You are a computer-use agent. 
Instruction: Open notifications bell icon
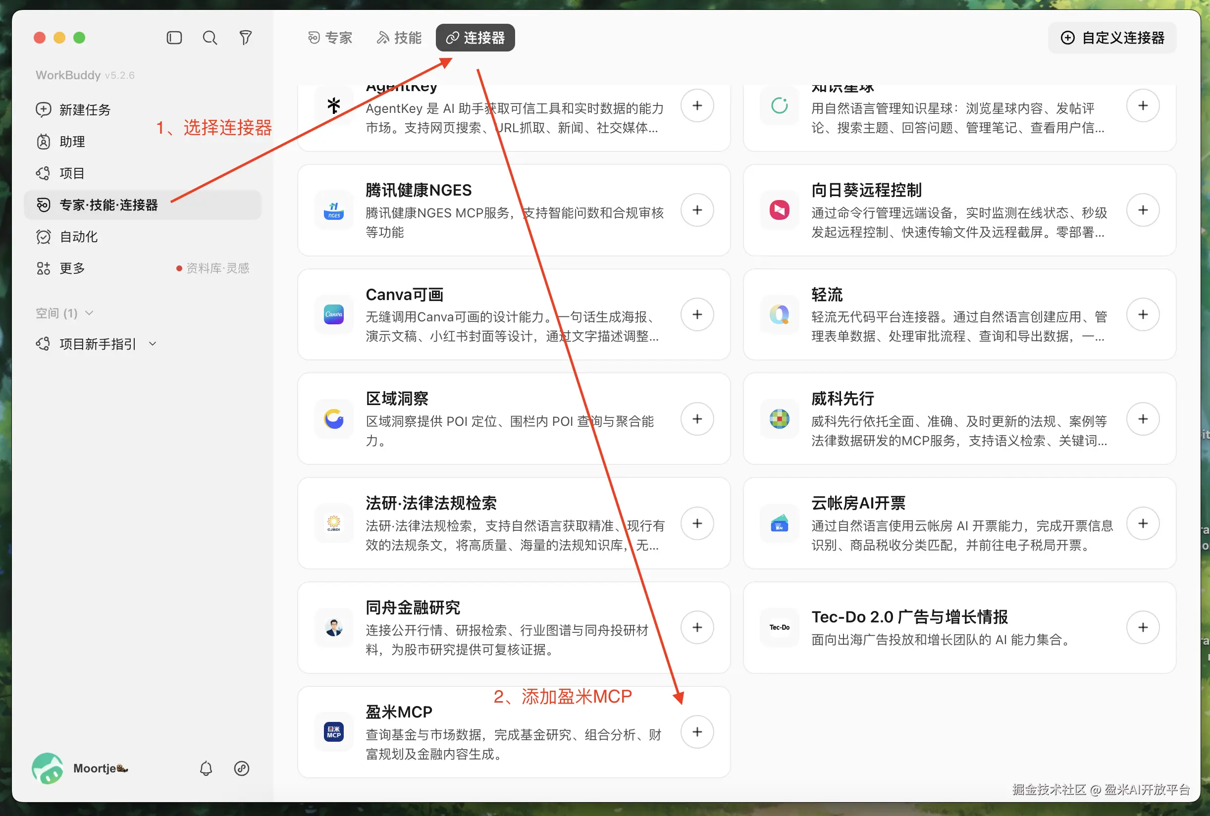[x=206, y=768]
